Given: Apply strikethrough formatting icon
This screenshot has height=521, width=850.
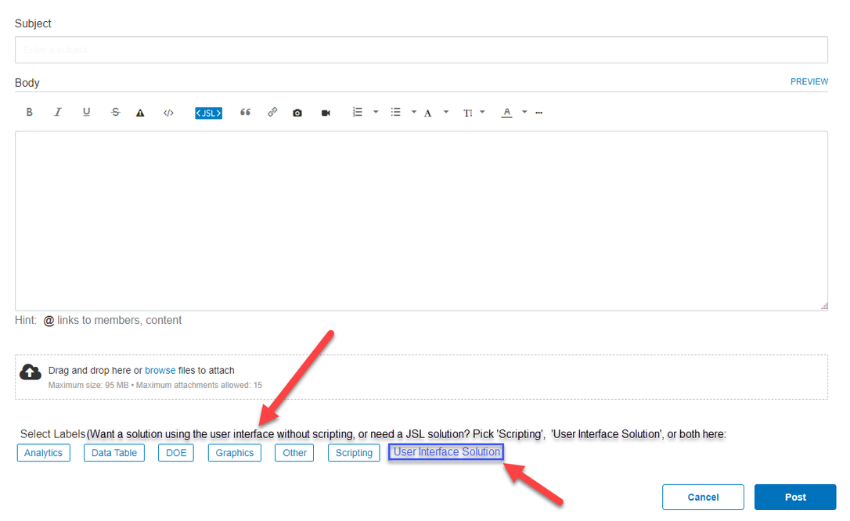Looking at the screenshot, I should [x=115, y=112].
